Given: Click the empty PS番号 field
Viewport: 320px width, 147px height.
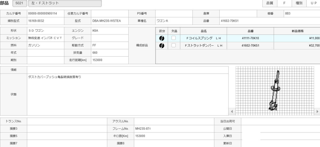Looking at the screenshot, I should [174, 13].
